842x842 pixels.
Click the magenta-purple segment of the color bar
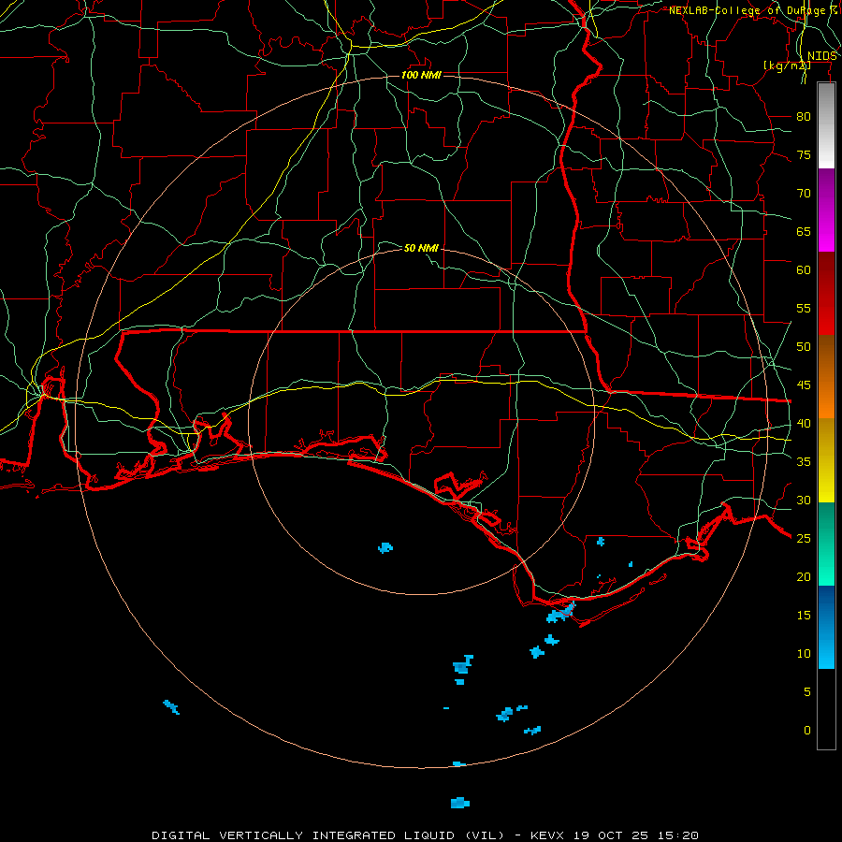coord(826,210)
